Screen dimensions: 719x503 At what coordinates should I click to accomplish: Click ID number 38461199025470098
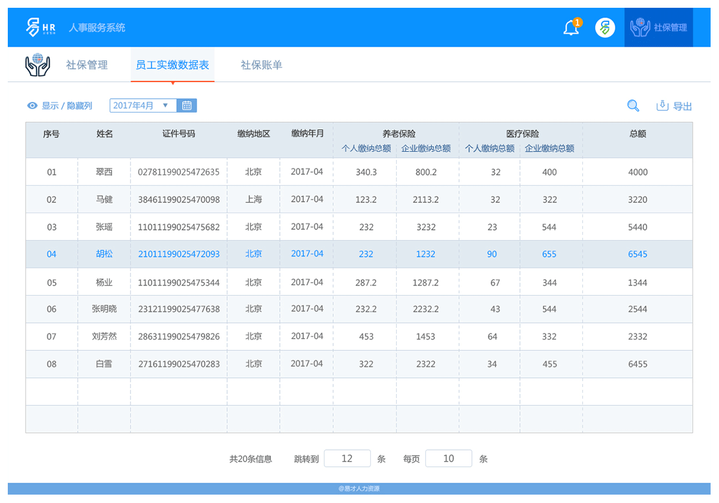click(179, 200)
